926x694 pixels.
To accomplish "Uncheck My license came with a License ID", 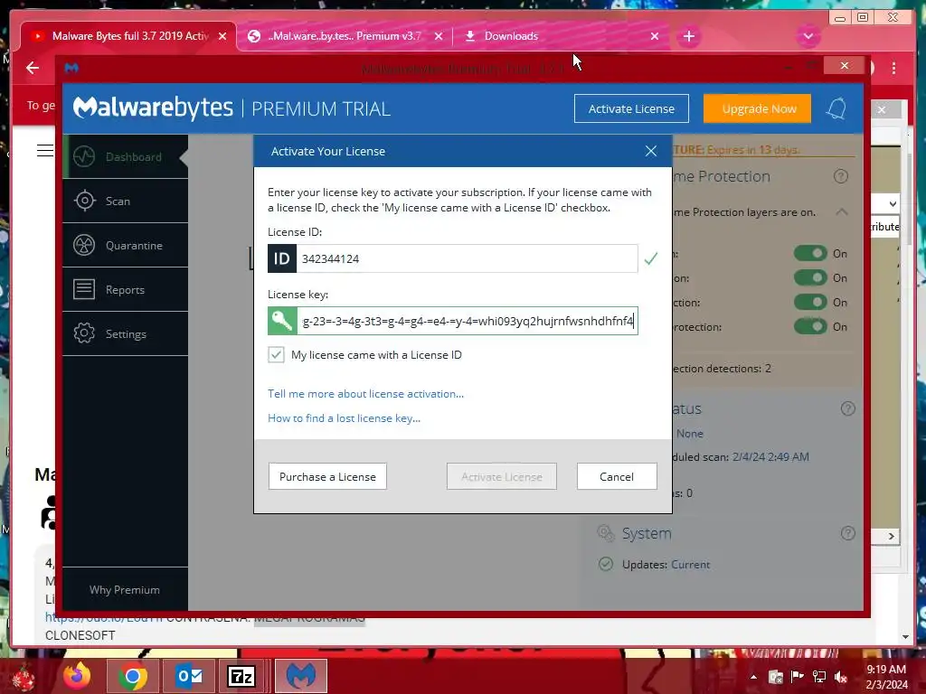I will click(276, 354).
